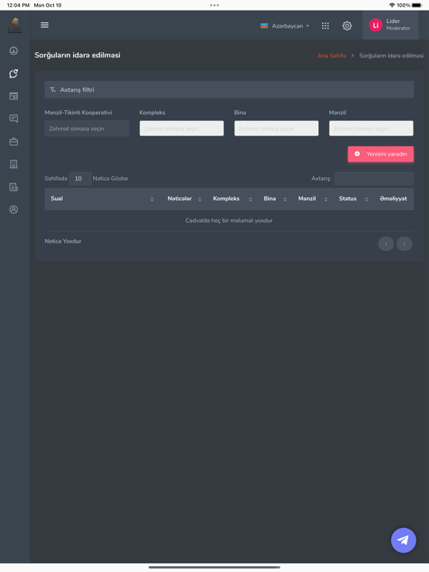The height and width of the screenshot is (572, 429).
Task: Open the building icon in sidebar
Action: point(13,164)
